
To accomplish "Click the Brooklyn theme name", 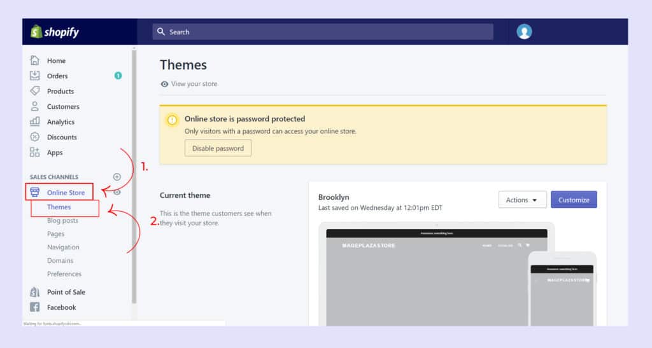I will 334,197.
